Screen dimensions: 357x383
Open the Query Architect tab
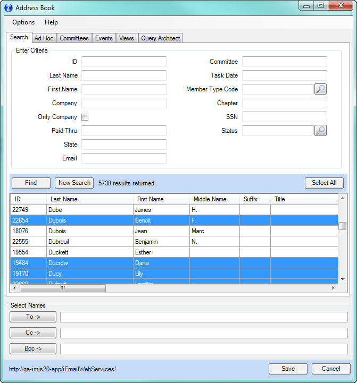click(161, 38)
